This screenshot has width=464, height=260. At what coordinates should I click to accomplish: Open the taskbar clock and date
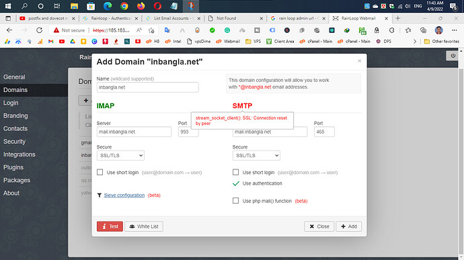434,6
